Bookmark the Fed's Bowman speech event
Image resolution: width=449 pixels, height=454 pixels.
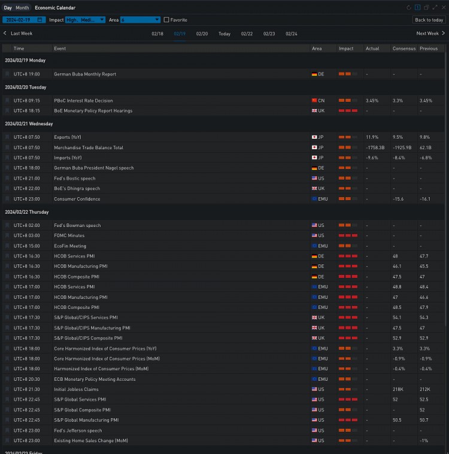tap(7, 225)
